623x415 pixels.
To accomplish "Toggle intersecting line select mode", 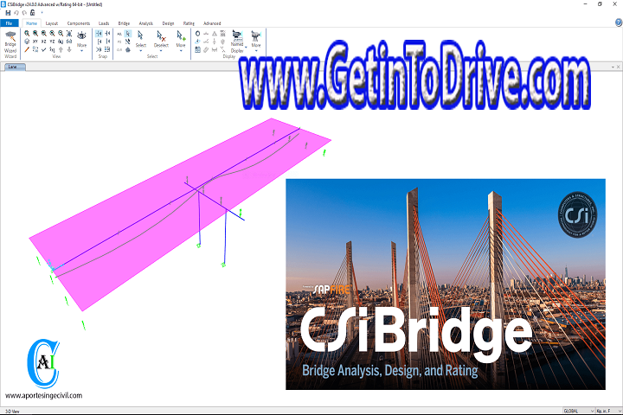I will click(128, 41).
